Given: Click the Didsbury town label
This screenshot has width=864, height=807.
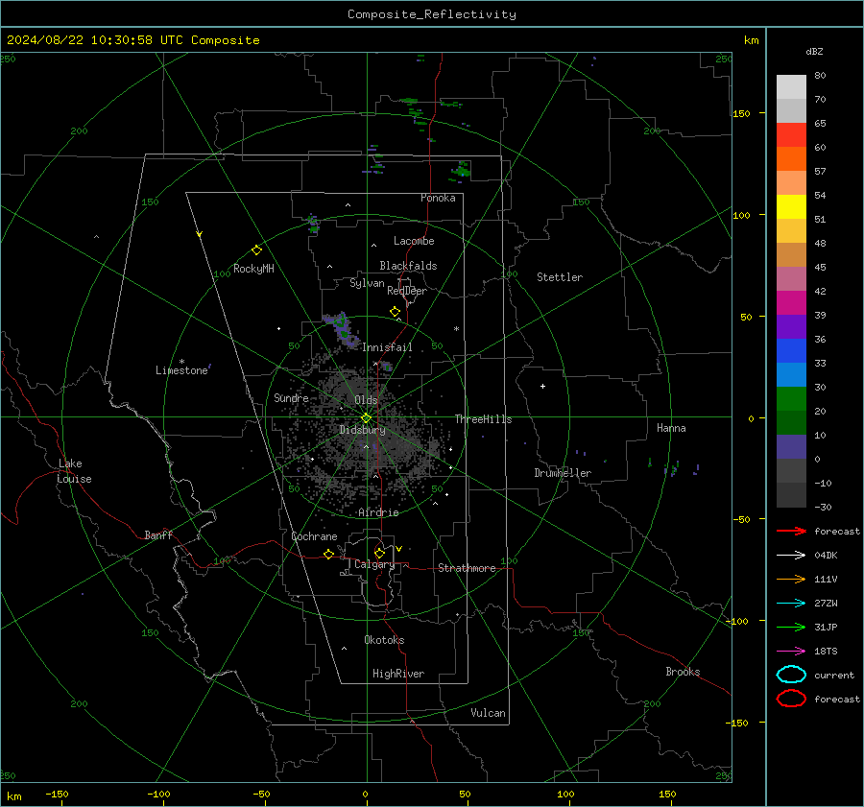Looking at the screenshot, I should pyautogui.click(x=362, y=430).
